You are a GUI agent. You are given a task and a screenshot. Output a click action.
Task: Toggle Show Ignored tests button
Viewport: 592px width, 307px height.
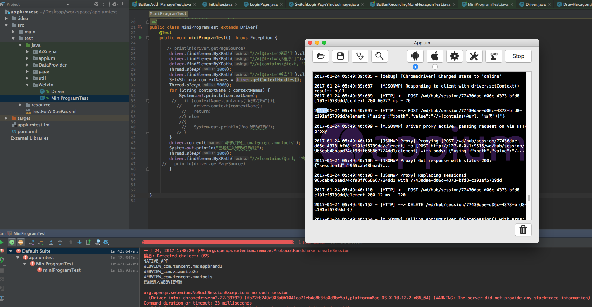pyautogui.click(x=21, y=242)
